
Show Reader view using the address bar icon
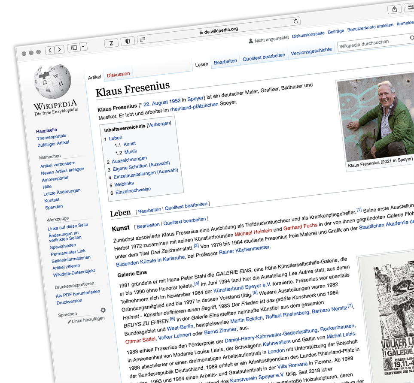[x=142, y=39]
